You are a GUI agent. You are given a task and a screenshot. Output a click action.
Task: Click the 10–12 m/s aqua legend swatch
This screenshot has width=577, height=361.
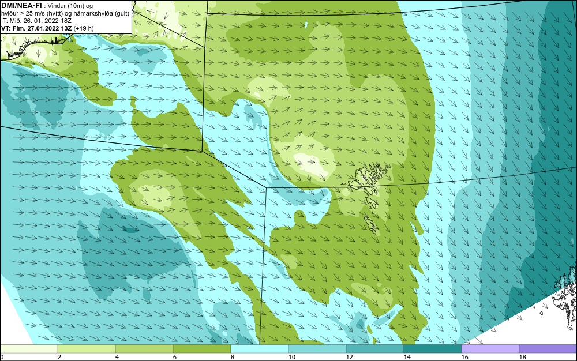[x=317, y=348]
